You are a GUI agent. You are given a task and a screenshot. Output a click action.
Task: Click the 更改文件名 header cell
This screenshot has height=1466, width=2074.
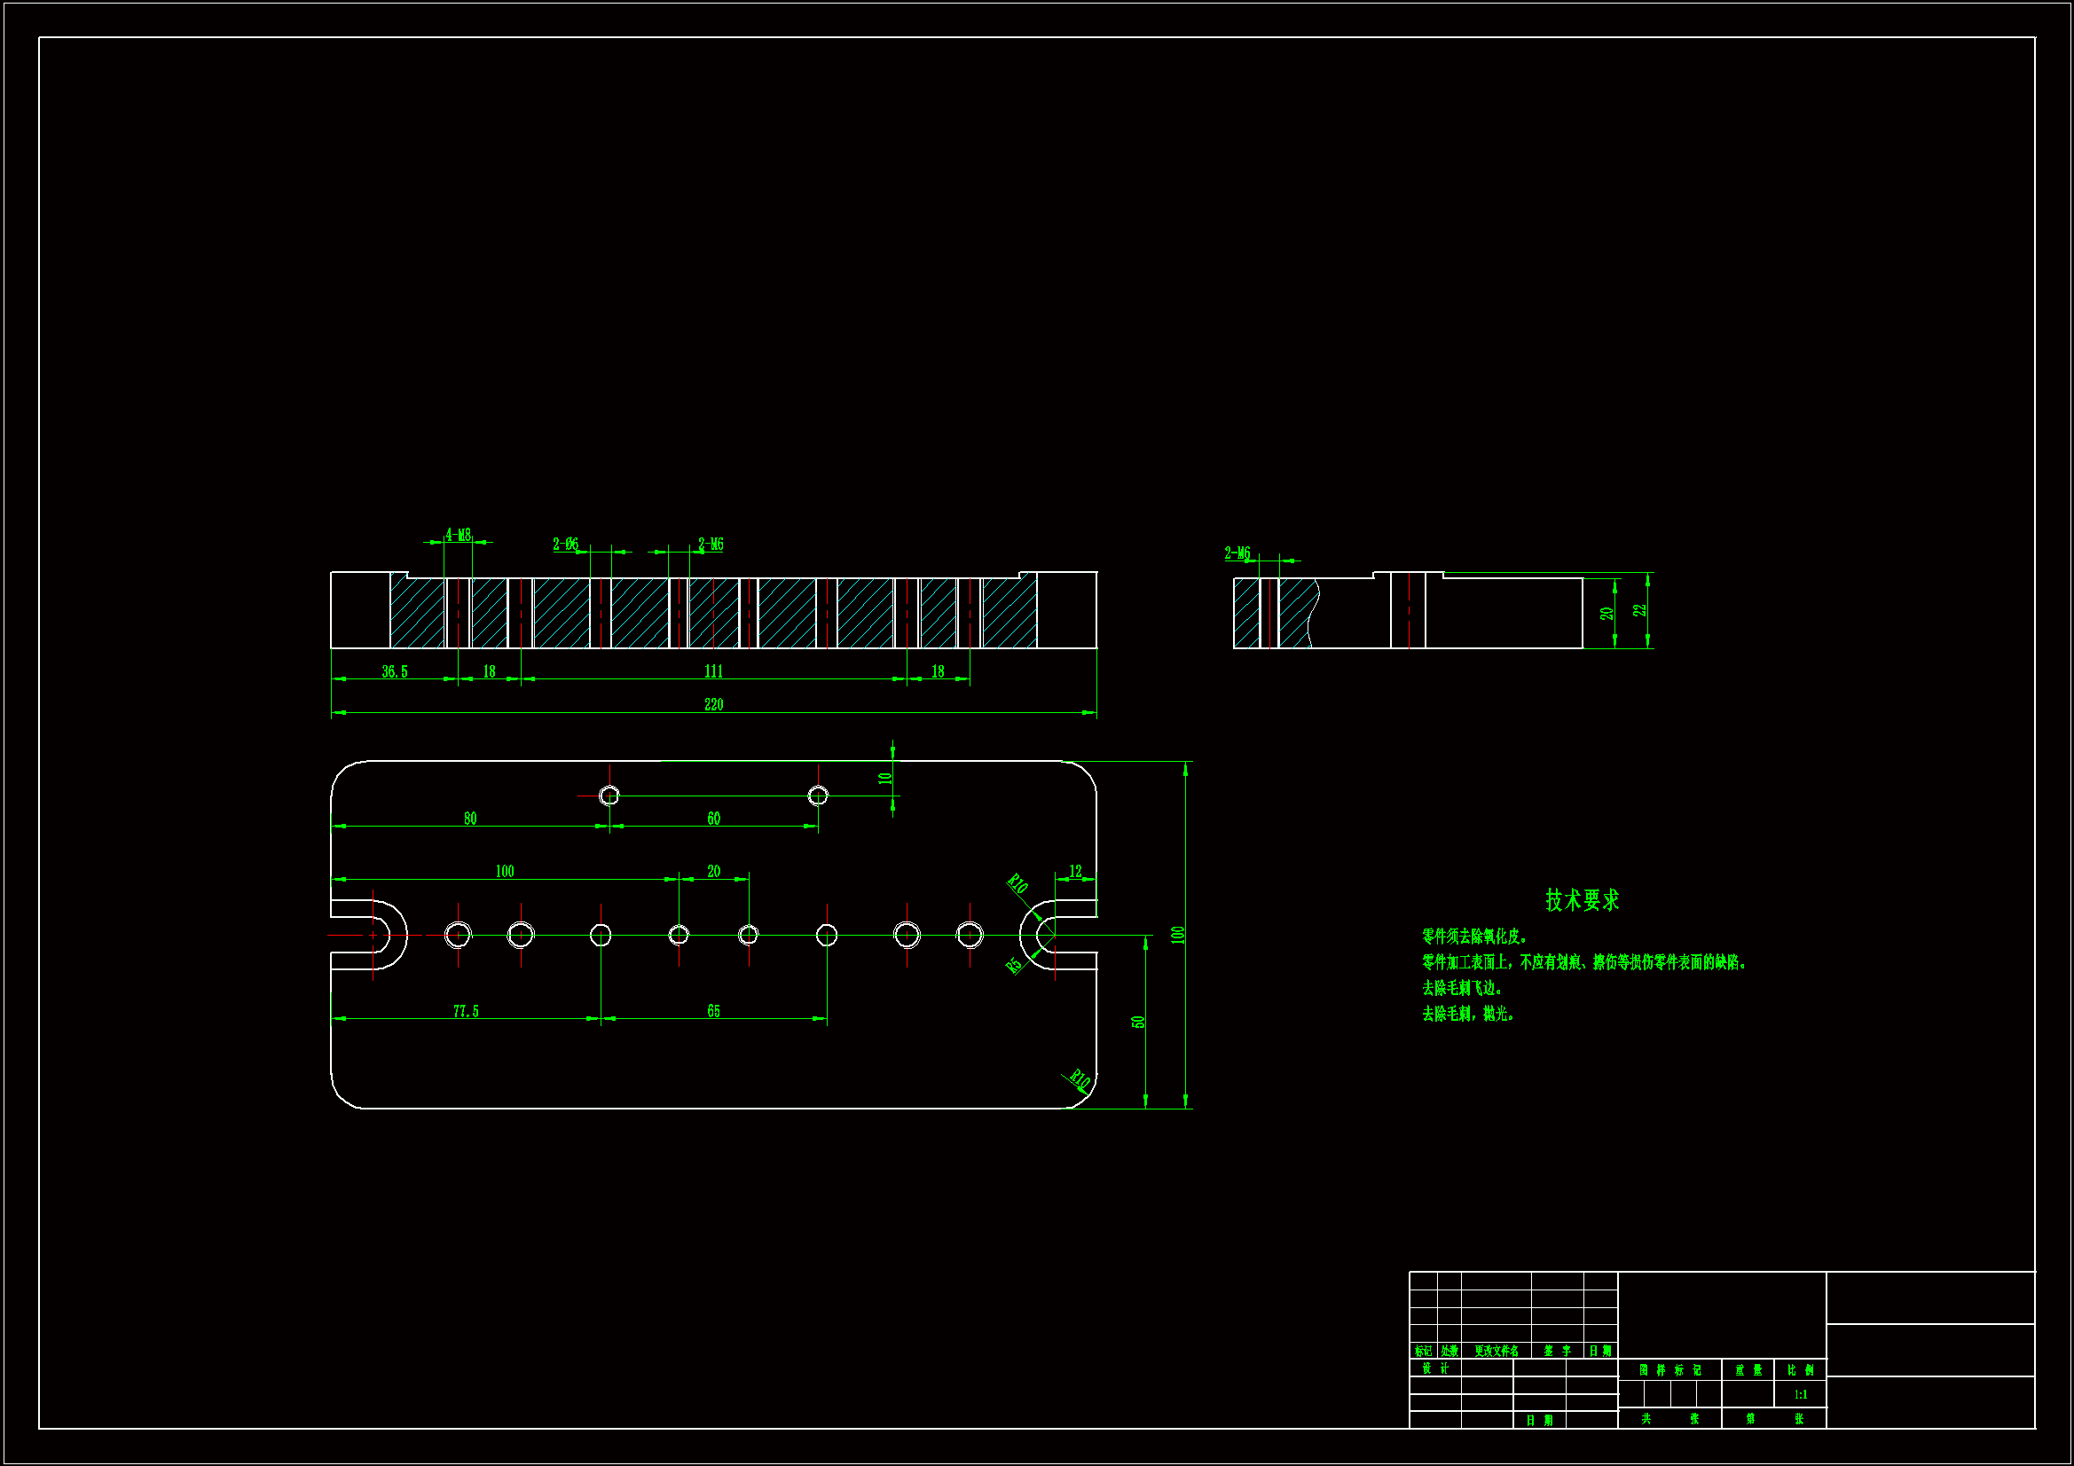point(1496,1352)
